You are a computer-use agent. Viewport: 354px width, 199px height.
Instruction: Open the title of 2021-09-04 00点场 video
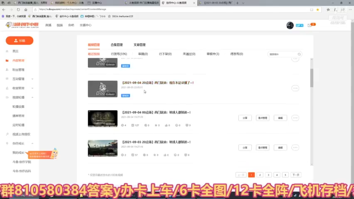point(156,112)
